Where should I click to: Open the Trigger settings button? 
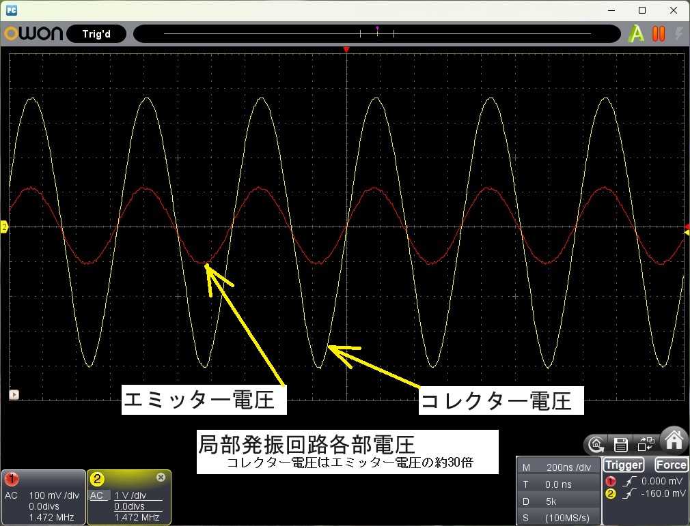coord(624,465)
